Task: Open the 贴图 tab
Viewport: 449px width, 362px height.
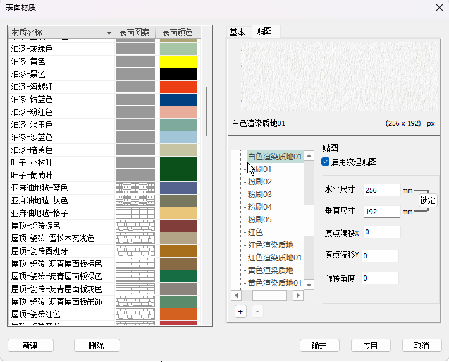Action: pyautogui.click(x=264, y=32)
